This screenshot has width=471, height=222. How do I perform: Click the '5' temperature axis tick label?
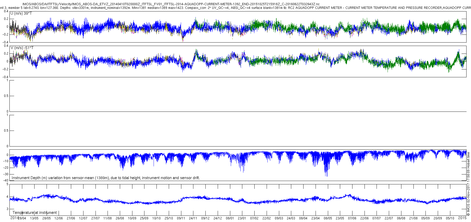tap(7, 184)
